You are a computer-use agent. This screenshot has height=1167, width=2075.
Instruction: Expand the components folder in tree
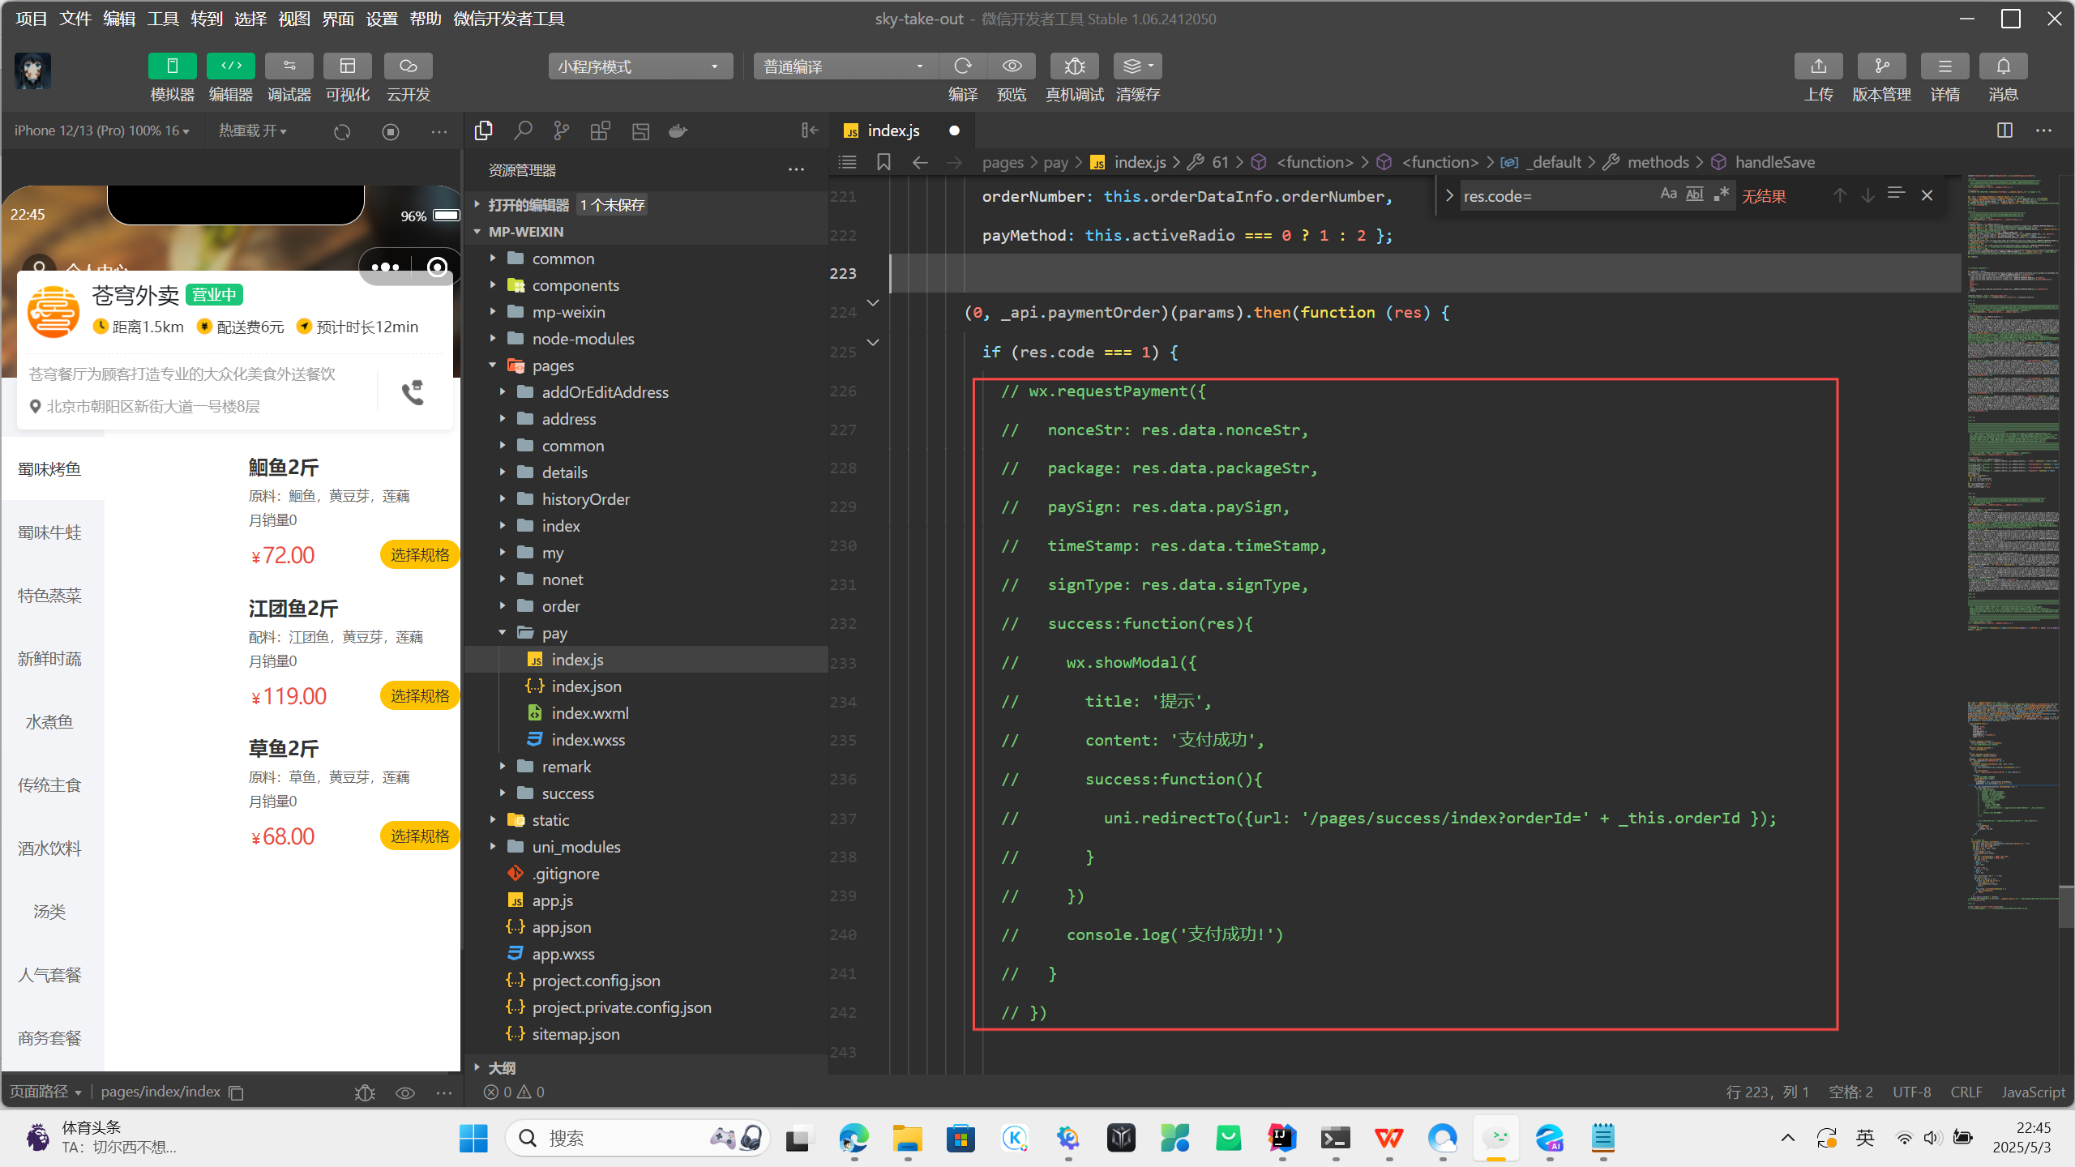(575, 285)
